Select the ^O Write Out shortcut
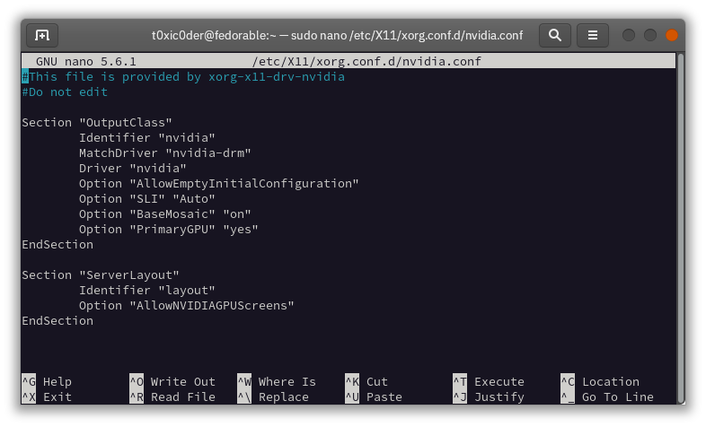706x427 pixels. [x=172, y=381]
